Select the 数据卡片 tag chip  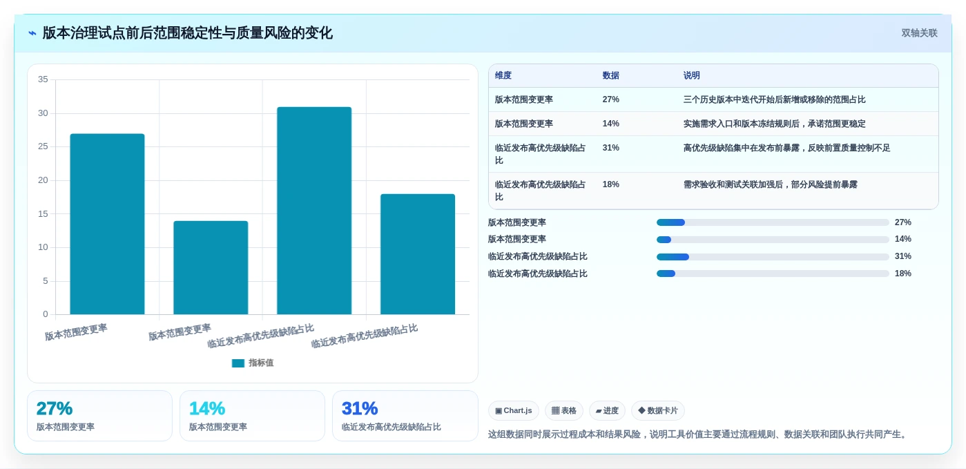click(658, 410)
